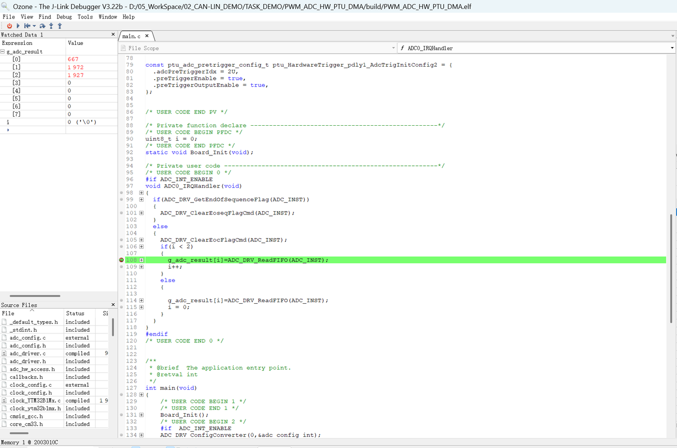This screenshot has height=448, width=677.
Task: Click the file icon for adc_config.h
Action: point(4,346)
